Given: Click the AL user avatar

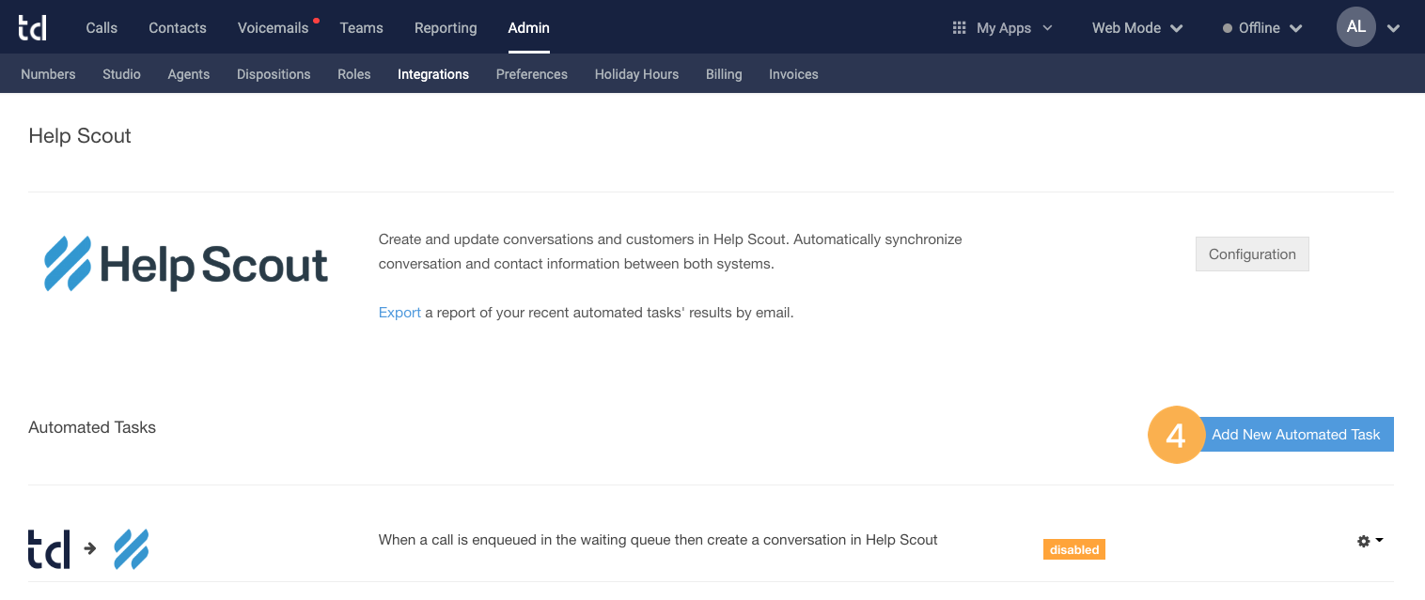Looking at the screenshot, I should pos(1355,27).
